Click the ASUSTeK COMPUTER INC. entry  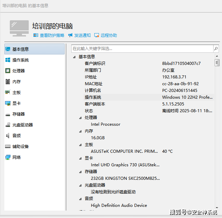pyautogui.click(x=124, y=151)
